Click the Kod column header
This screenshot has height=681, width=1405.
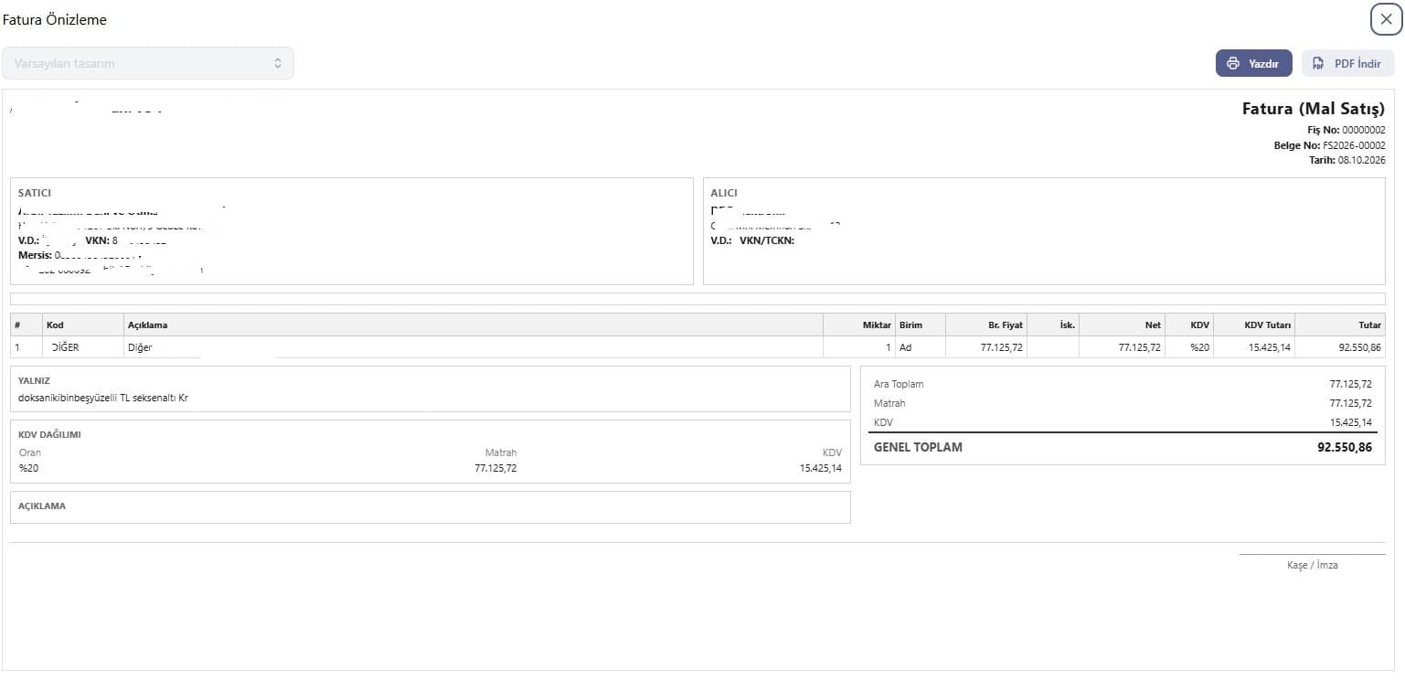tap(55, 325)
